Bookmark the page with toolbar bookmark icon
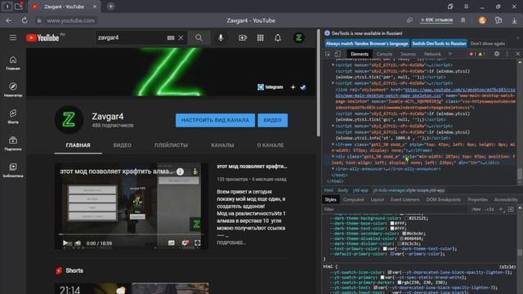 click(x=463, y=20)
